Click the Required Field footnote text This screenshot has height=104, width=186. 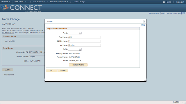click(x=8, y=75)
